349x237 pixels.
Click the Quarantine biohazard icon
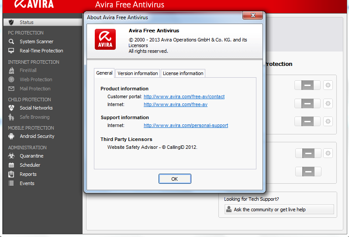[11, 156]
